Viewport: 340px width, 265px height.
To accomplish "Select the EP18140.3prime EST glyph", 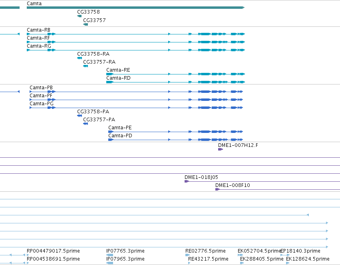I will (x=285, y=255).
